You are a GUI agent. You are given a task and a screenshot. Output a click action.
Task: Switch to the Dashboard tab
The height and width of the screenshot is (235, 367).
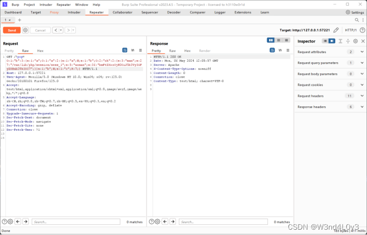[13, 12]
